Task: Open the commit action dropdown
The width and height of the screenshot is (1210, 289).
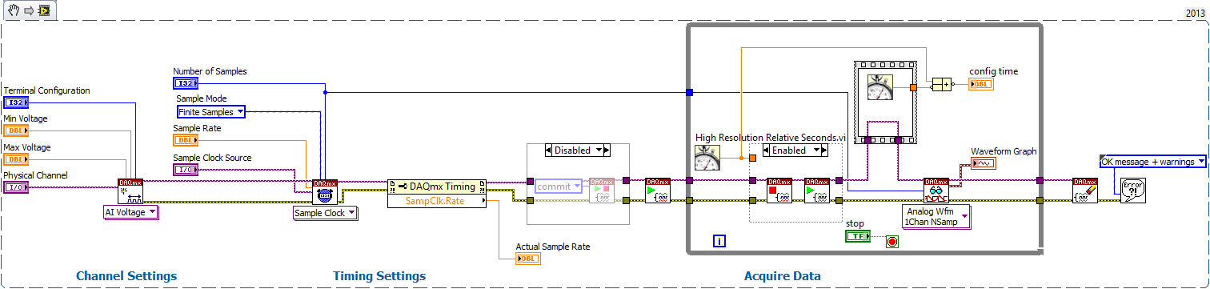Action: tap(559, 187)
